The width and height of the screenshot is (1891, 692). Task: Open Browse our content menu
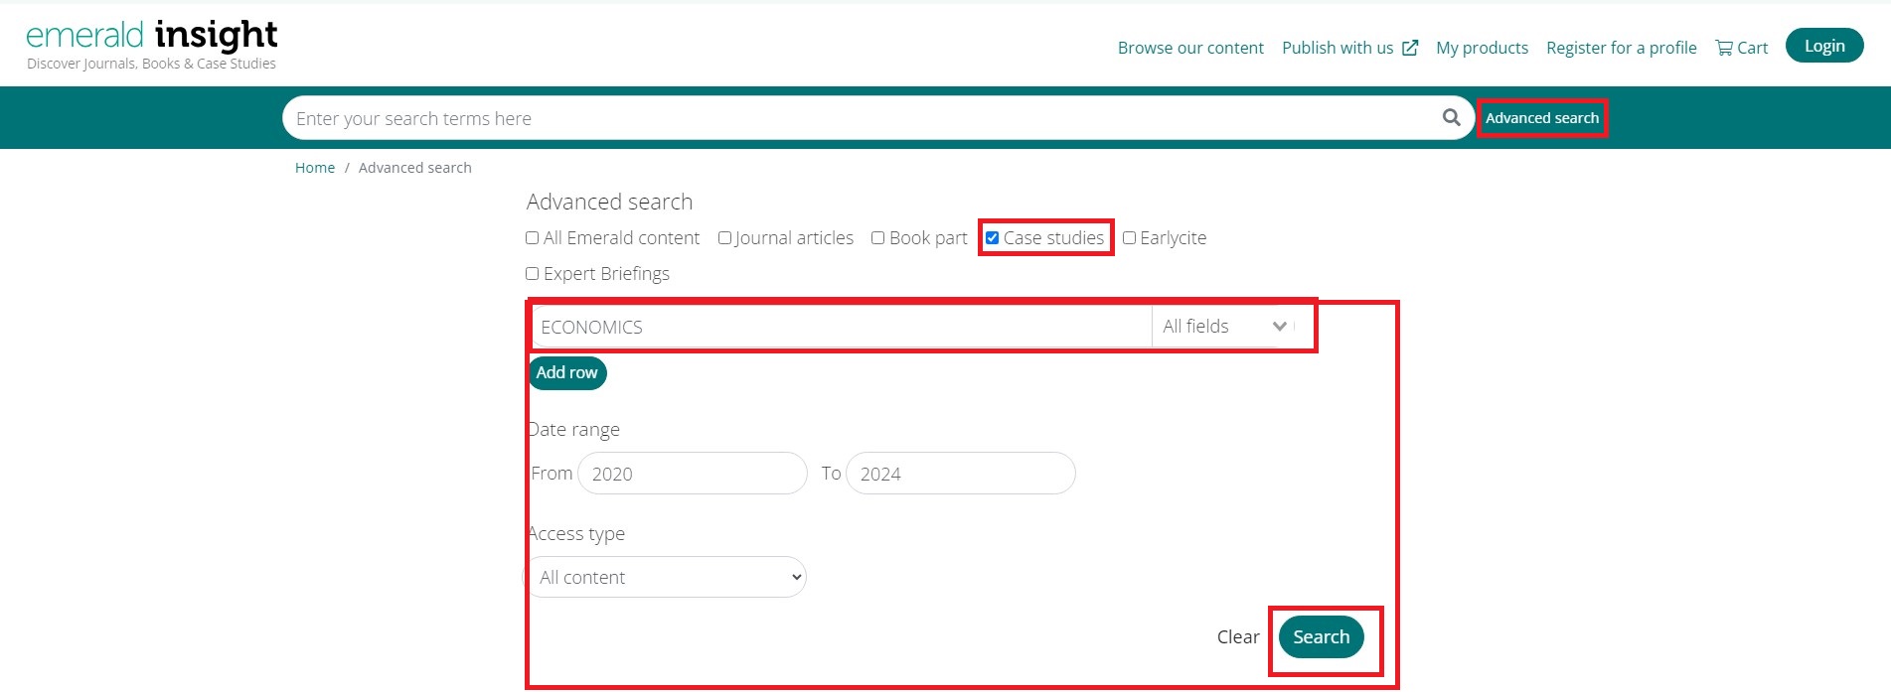pos(1190,48)
